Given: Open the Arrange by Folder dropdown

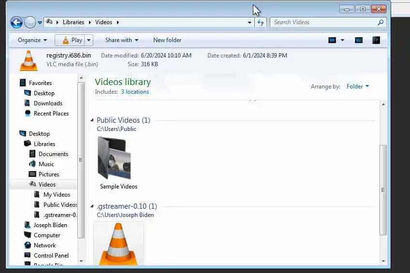Looking at the screenshot, I should point(357,86).
